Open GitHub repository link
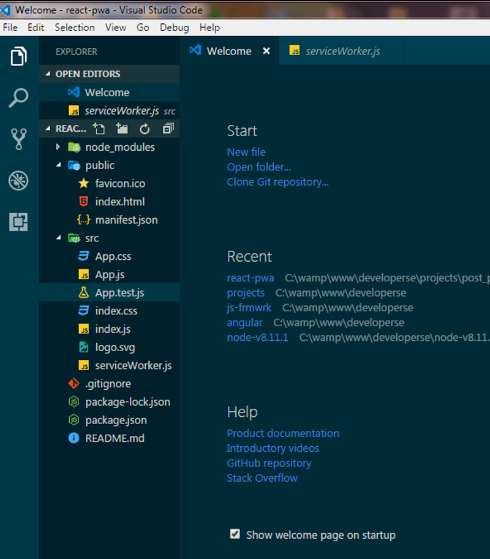The image size is (490, 559). [x=269, y=463]
